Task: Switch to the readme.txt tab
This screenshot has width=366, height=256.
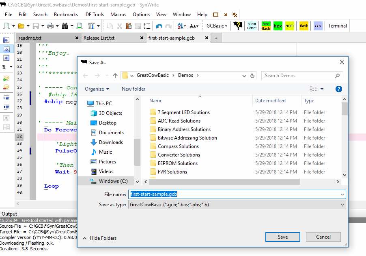Action: click(x=49, y=38)
